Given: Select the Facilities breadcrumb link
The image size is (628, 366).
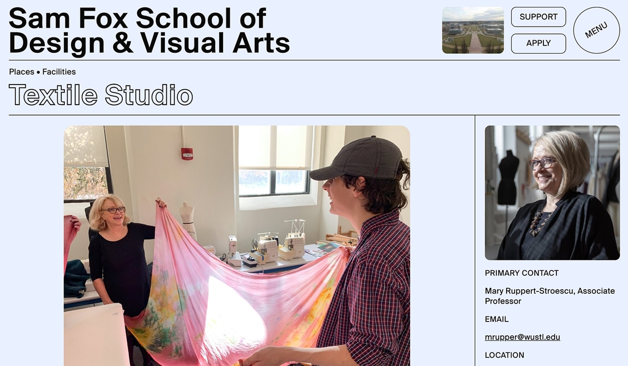Looking at the screenshot, I should [59, 72].
